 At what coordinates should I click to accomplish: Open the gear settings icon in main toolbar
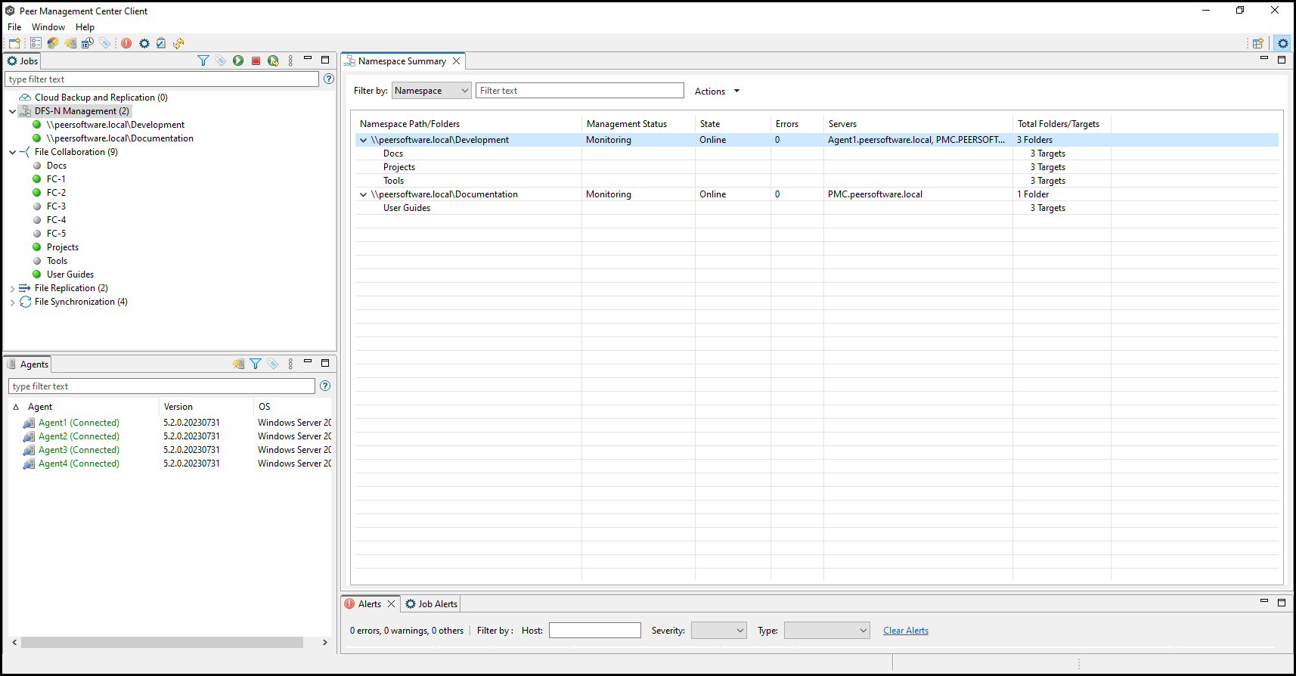click(x=144, y=43)
